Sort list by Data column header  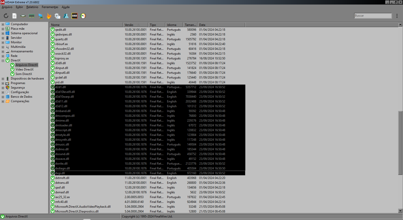[221, 25]
